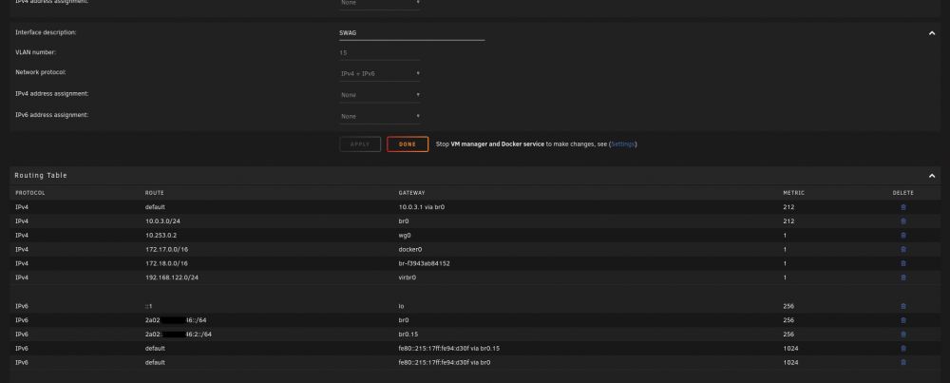Select the 172.17.0.0/16 route text
The image size is (950, 383).
(166, 249)
